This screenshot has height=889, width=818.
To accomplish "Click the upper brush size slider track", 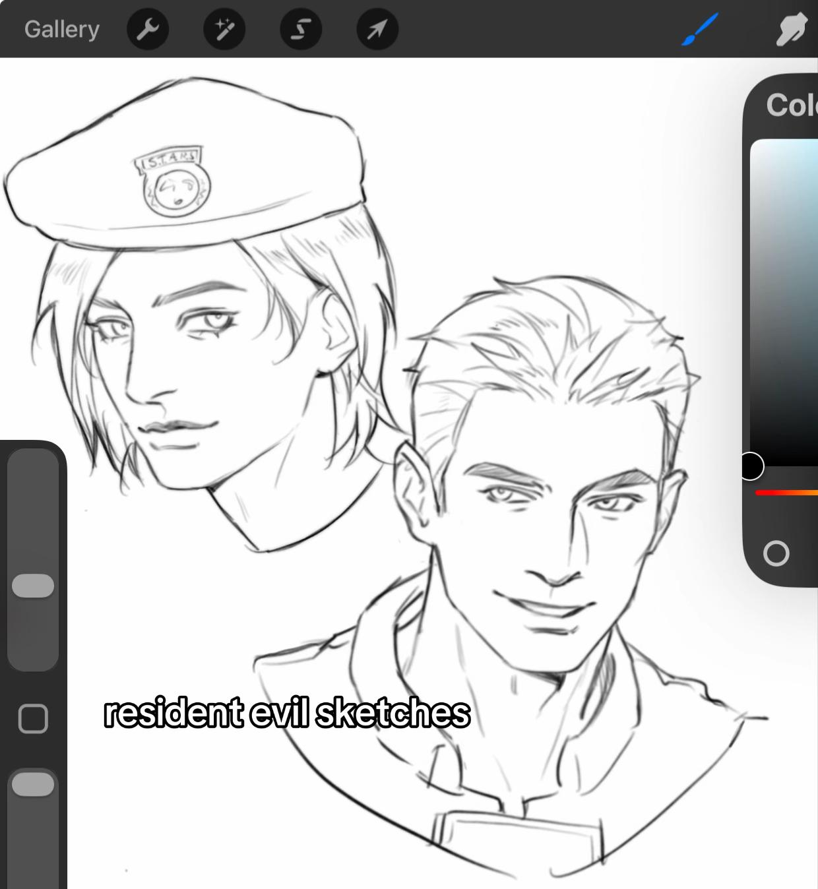I will click(x=33, y=559).
